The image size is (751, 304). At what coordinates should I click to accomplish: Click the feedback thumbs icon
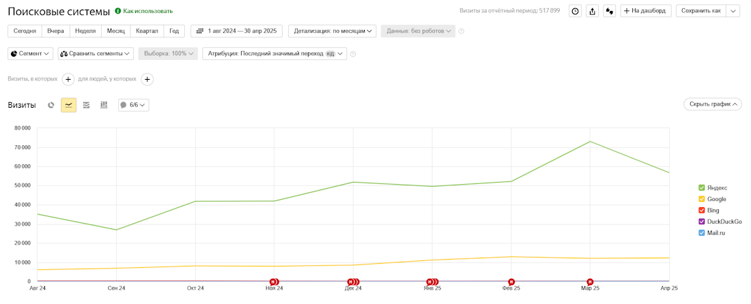[610, 11]
